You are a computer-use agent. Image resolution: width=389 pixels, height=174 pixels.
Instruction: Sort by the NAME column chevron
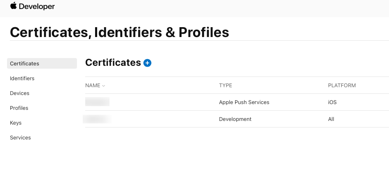point(104,86)
